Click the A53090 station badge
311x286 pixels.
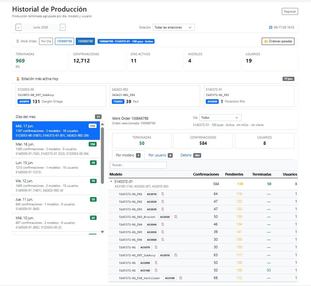tap(145, 263)
